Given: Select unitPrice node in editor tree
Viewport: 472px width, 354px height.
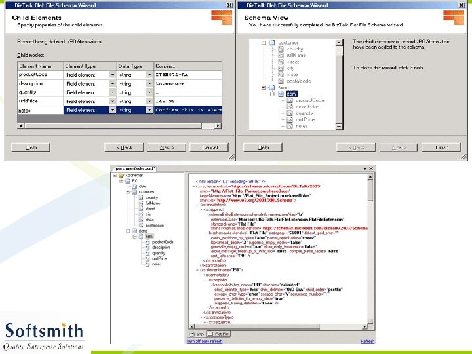Looking at the screenshot, I should point(159,258).
